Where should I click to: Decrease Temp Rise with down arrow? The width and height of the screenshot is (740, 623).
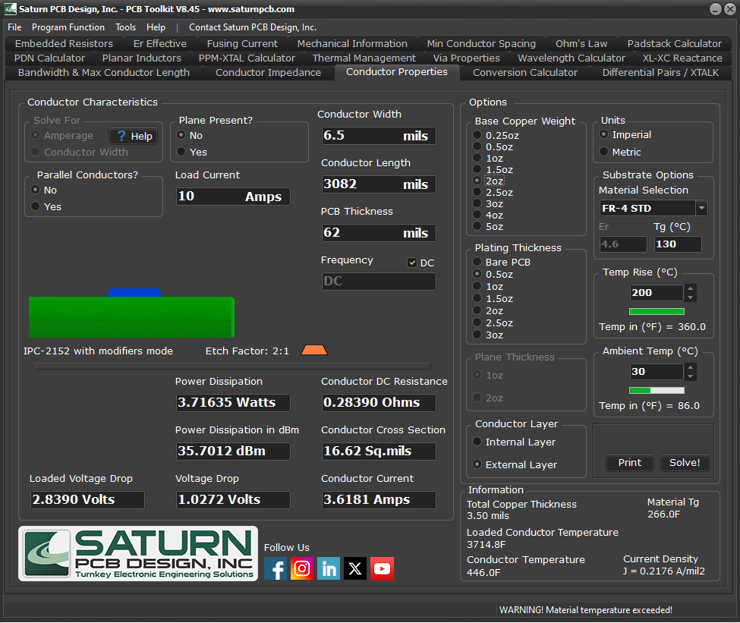pyautogui.click(x=691, y=297)
